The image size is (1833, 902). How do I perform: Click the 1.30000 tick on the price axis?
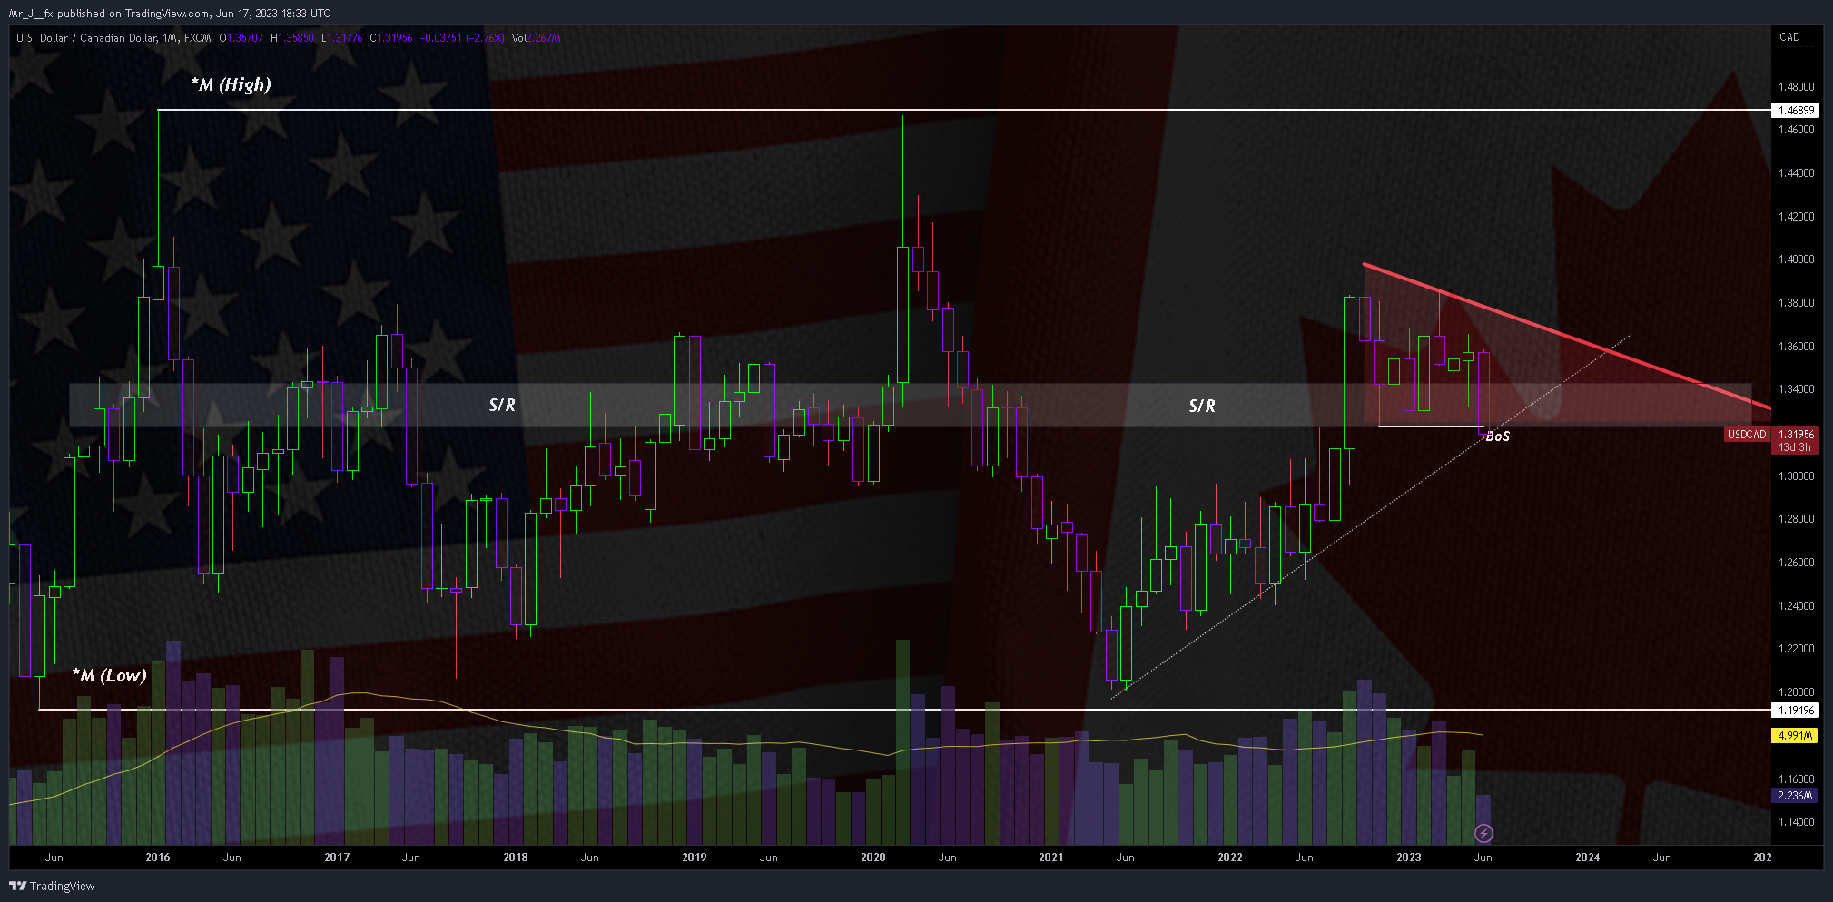[1797, 476]
